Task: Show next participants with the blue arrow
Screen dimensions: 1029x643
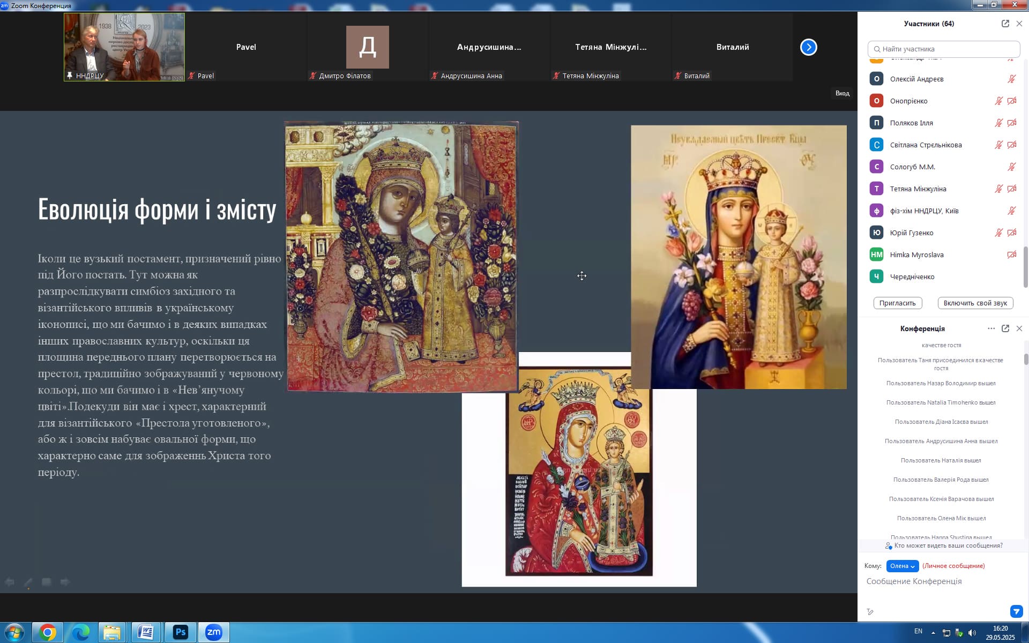Action: (808, 47)
